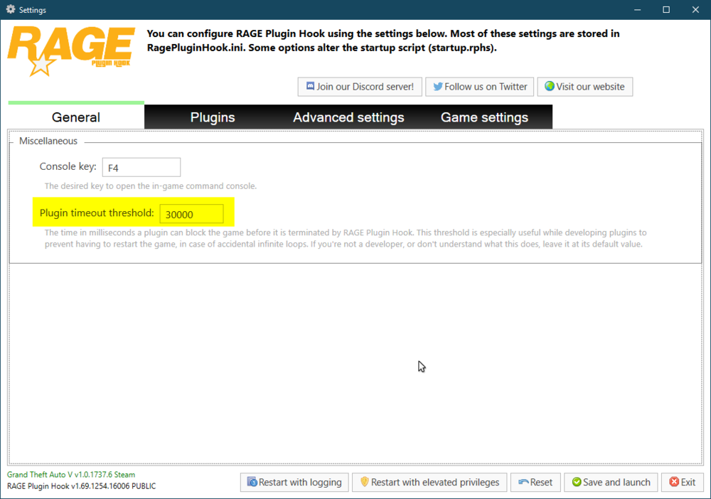Click the 'Miscellaneous' group heading

click(48, 141)
